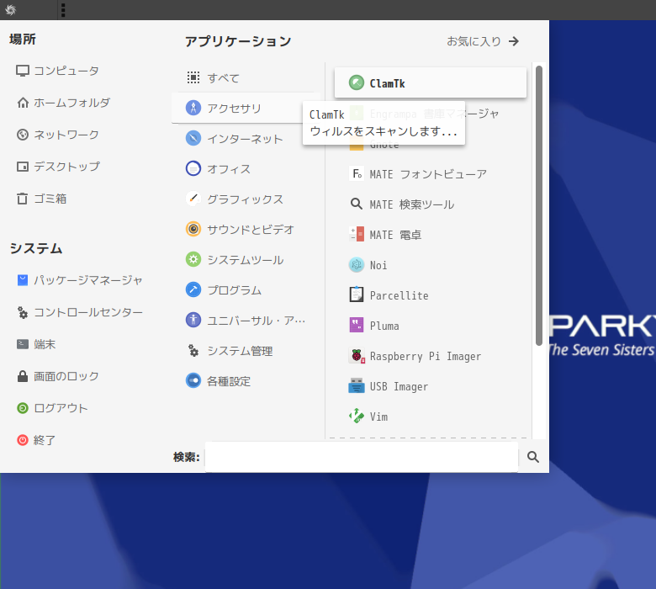Image resolution: width=656 pixels, height=589 pixels.
Task: Click the MATE 検索ツール magnifier icon
Action: click(357, 204)
